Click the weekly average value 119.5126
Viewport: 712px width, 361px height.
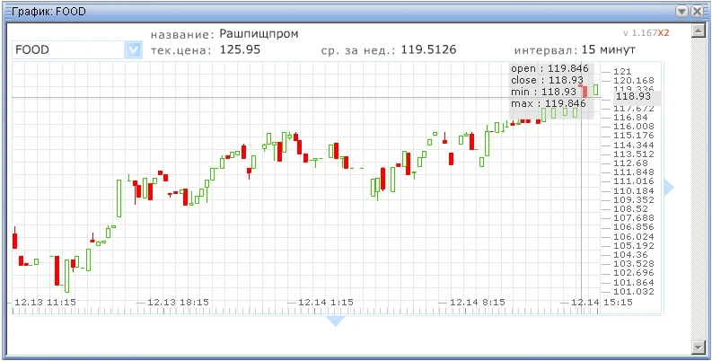[x=428, y=49]
